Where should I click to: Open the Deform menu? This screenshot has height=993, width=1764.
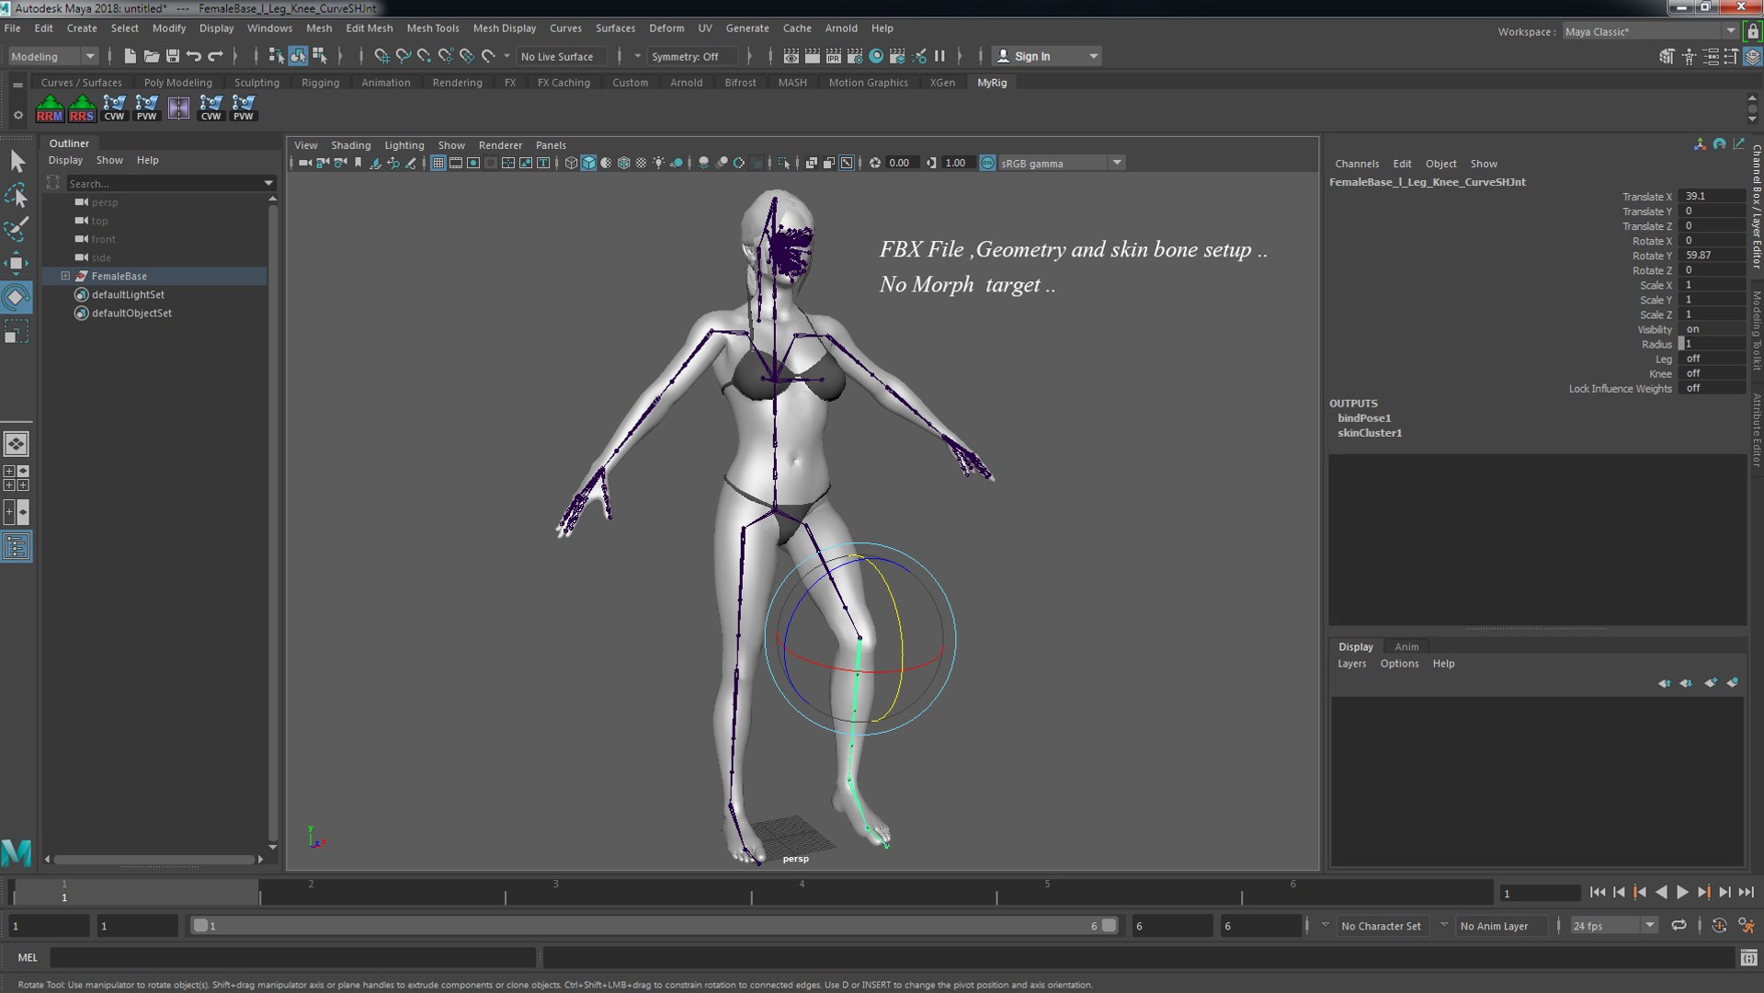pyautogui.click(x=666, y=29)
